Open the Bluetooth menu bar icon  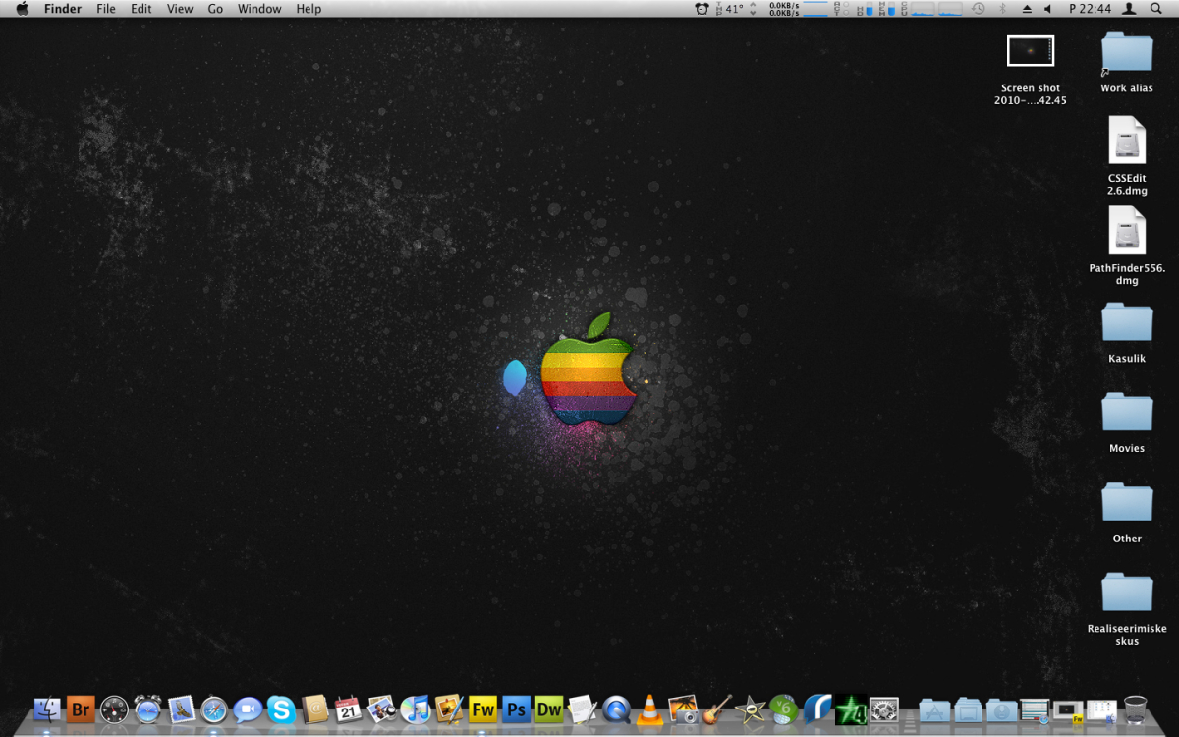tap(1002, 9)
